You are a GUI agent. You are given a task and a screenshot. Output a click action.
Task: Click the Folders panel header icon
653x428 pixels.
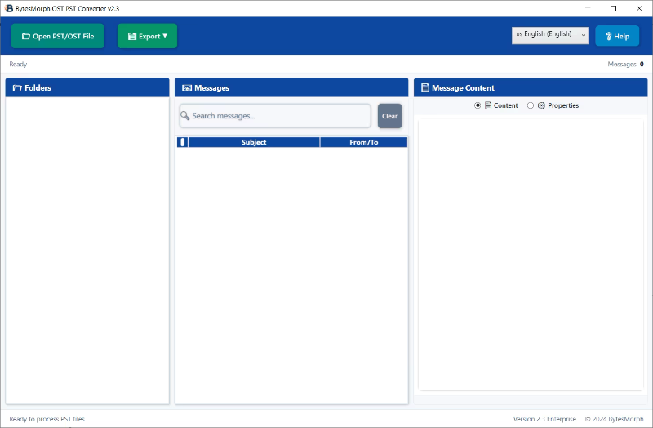pos(17,88)
